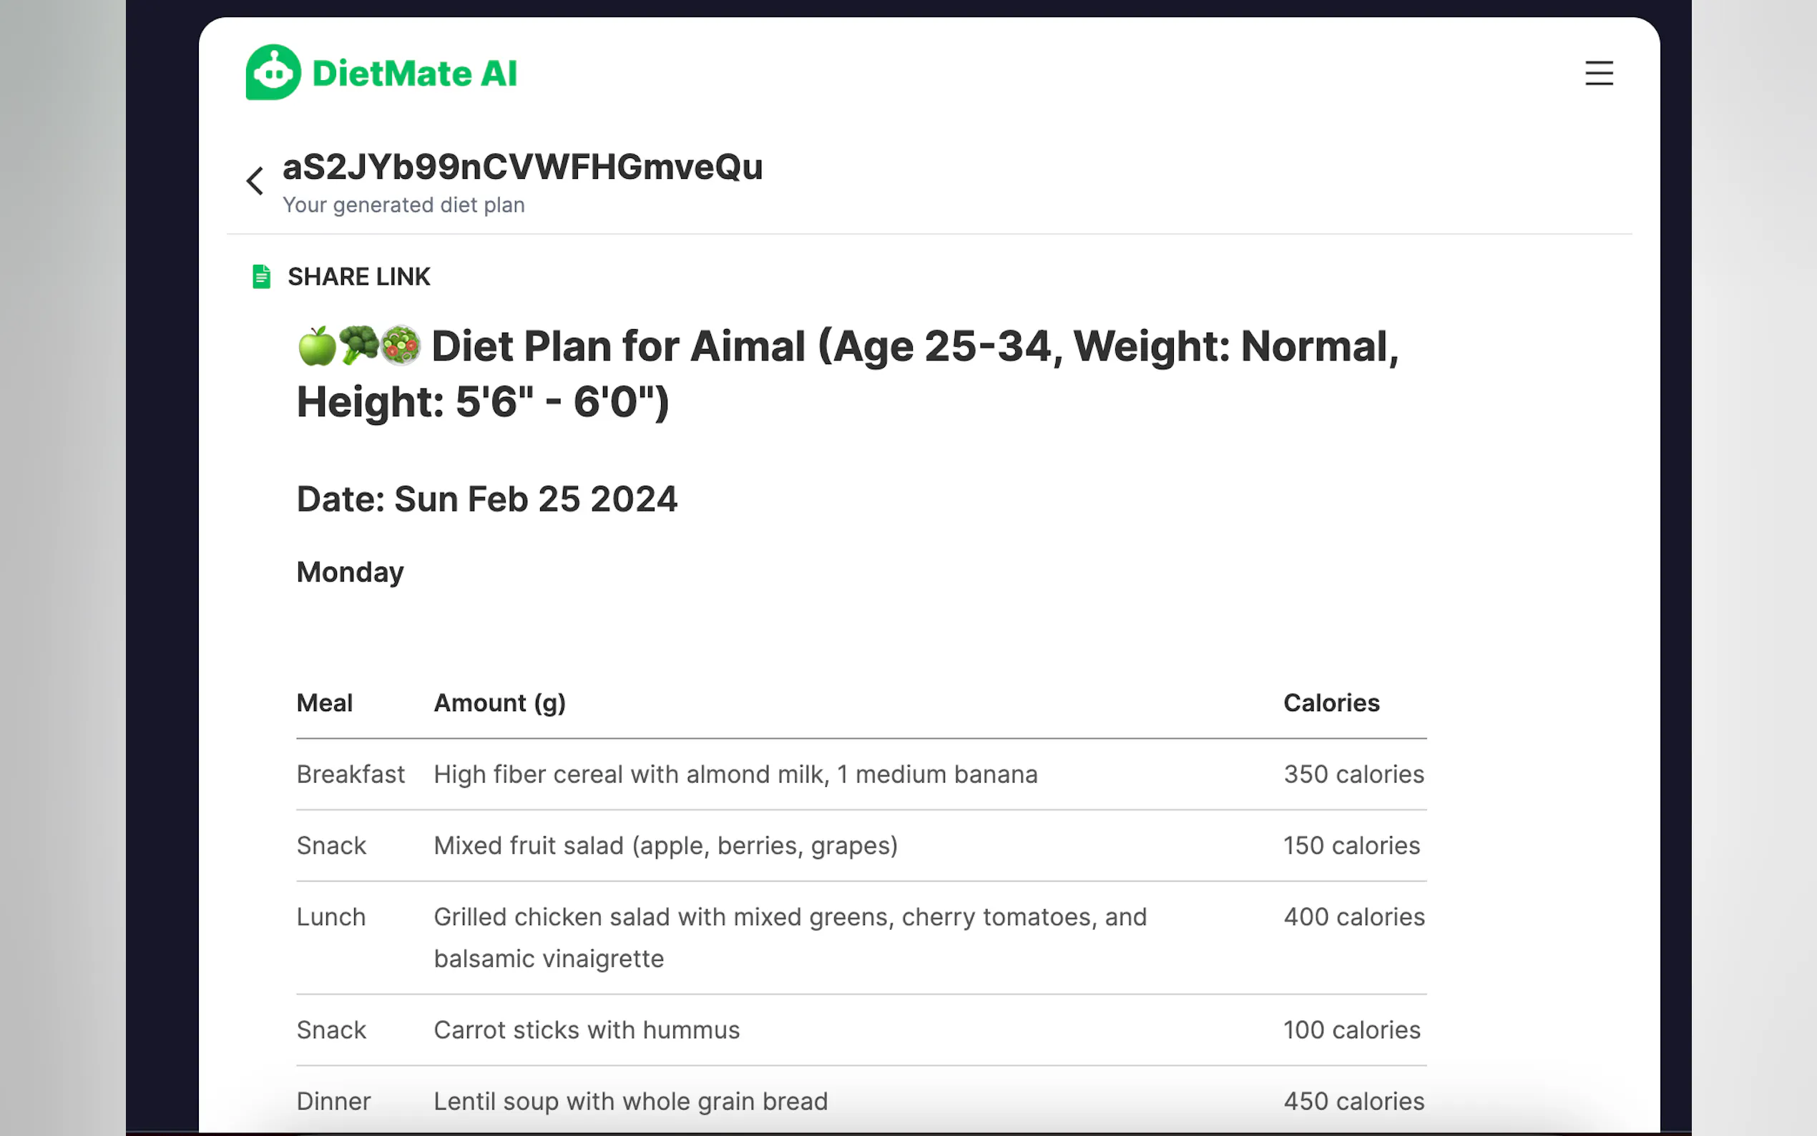Viewport: 1817px width, 1136px height.
Task: Click the plan ID title aS2JYb99nCVWFHGmveQu
Action: 522,167
